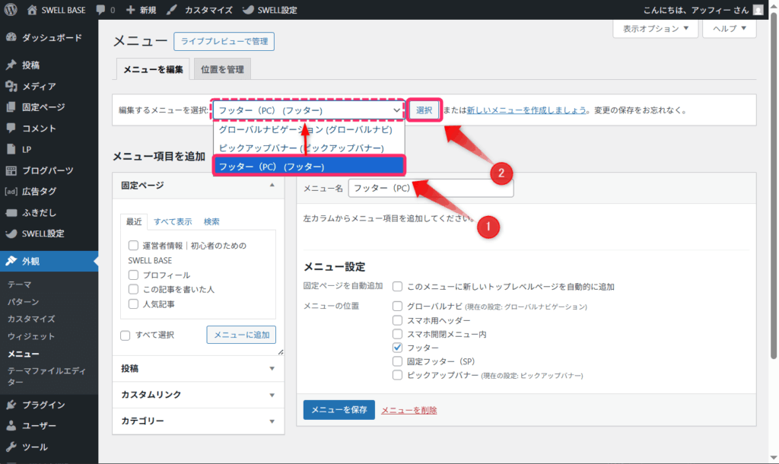Open the comments bubble icon in admin bar
This screenshot has height=464, width=779.
tap(101, 9)
